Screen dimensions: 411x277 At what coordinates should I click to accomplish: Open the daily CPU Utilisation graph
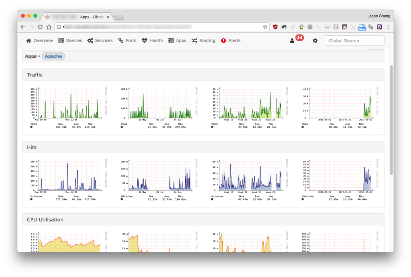click(x=69, y=242)
